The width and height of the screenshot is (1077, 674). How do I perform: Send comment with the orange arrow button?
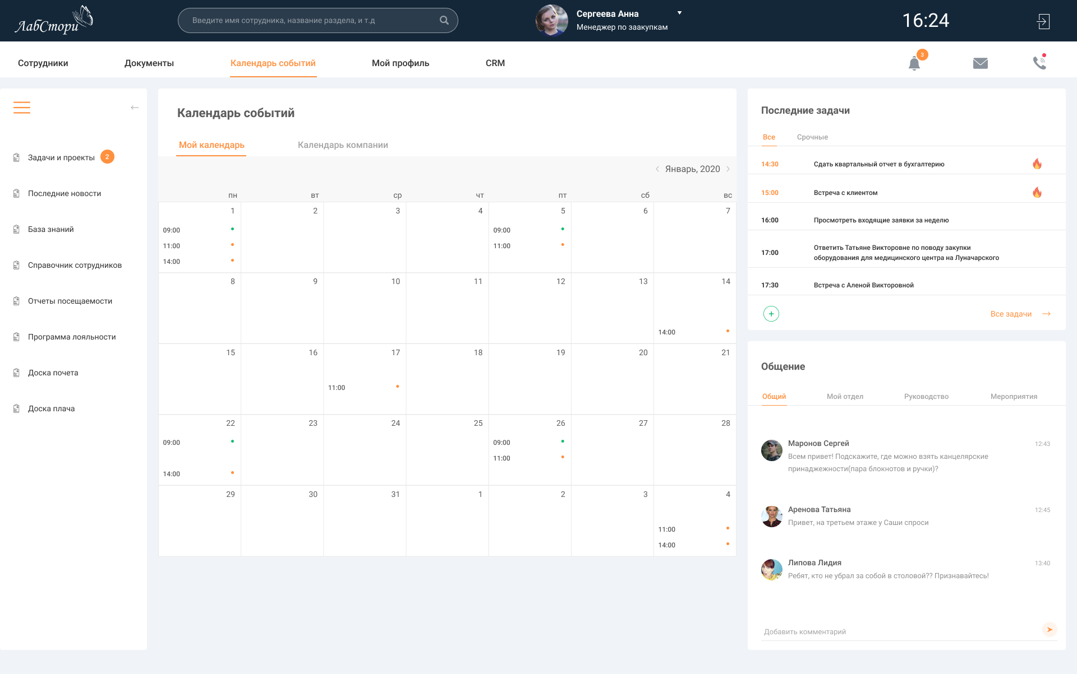pyautogui.click(x=1049, y=629)
